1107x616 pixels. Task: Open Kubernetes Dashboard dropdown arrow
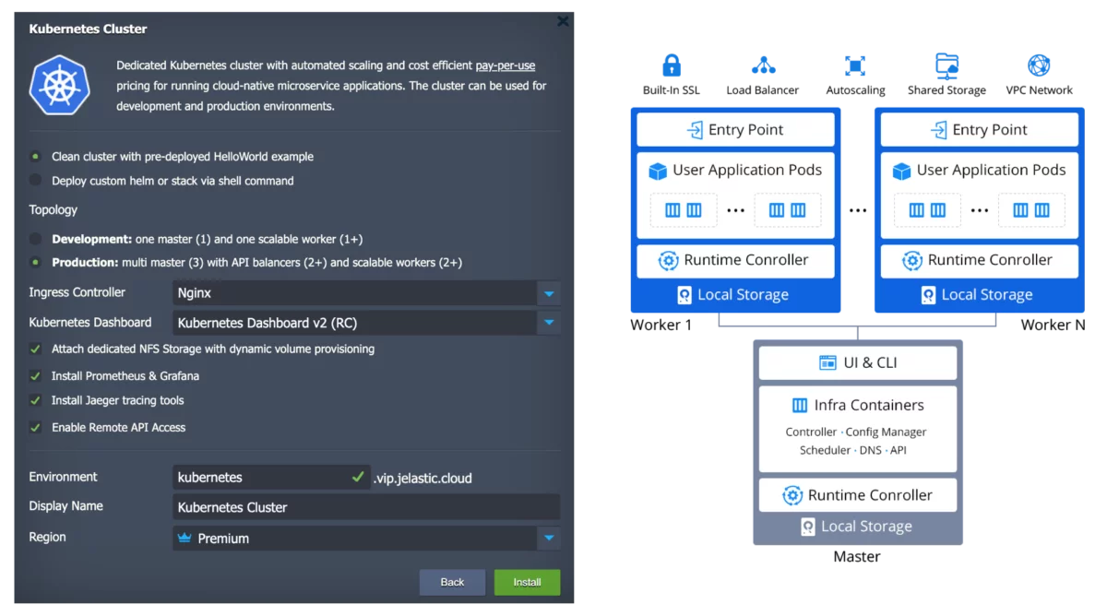549,323
